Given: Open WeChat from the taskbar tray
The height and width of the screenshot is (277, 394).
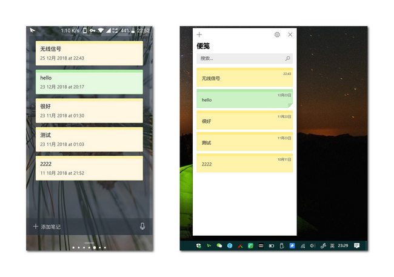Looking at the screenshot, I should point(219,245).
